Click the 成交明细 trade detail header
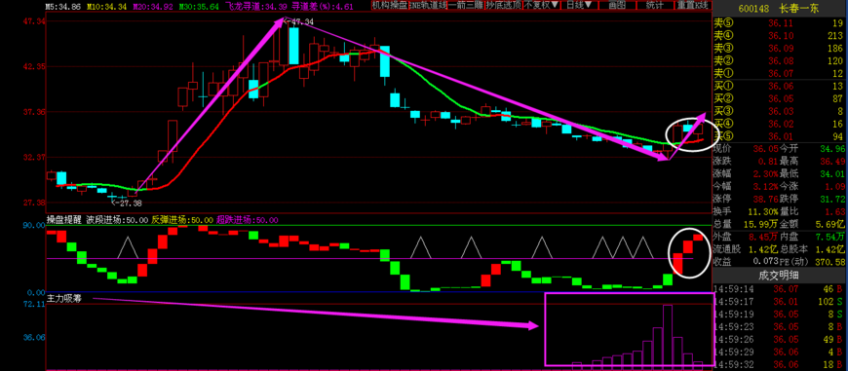This screenshot has width=848, height=371. point(779,276)
